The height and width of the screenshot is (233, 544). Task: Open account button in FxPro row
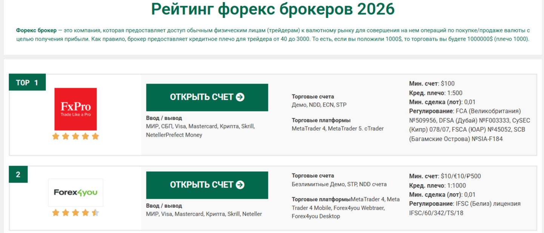pyautogui.click(x=207, y=97)
